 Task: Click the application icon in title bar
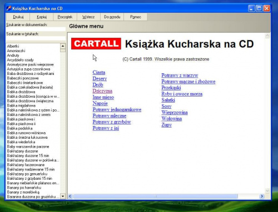[9, 8]
